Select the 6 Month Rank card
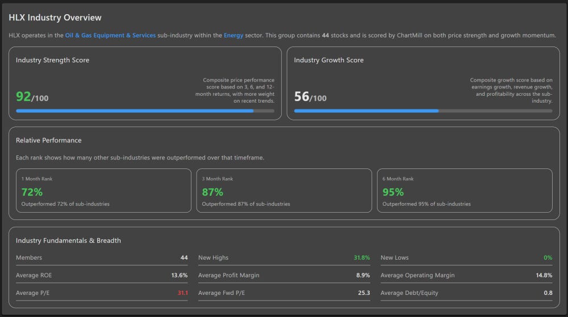The image size is (568, 317). 465,191
